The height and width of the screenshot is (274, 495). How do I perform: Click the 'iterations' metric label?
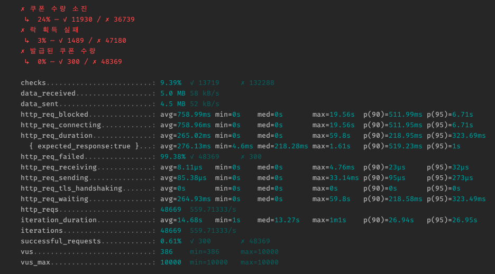42,231
